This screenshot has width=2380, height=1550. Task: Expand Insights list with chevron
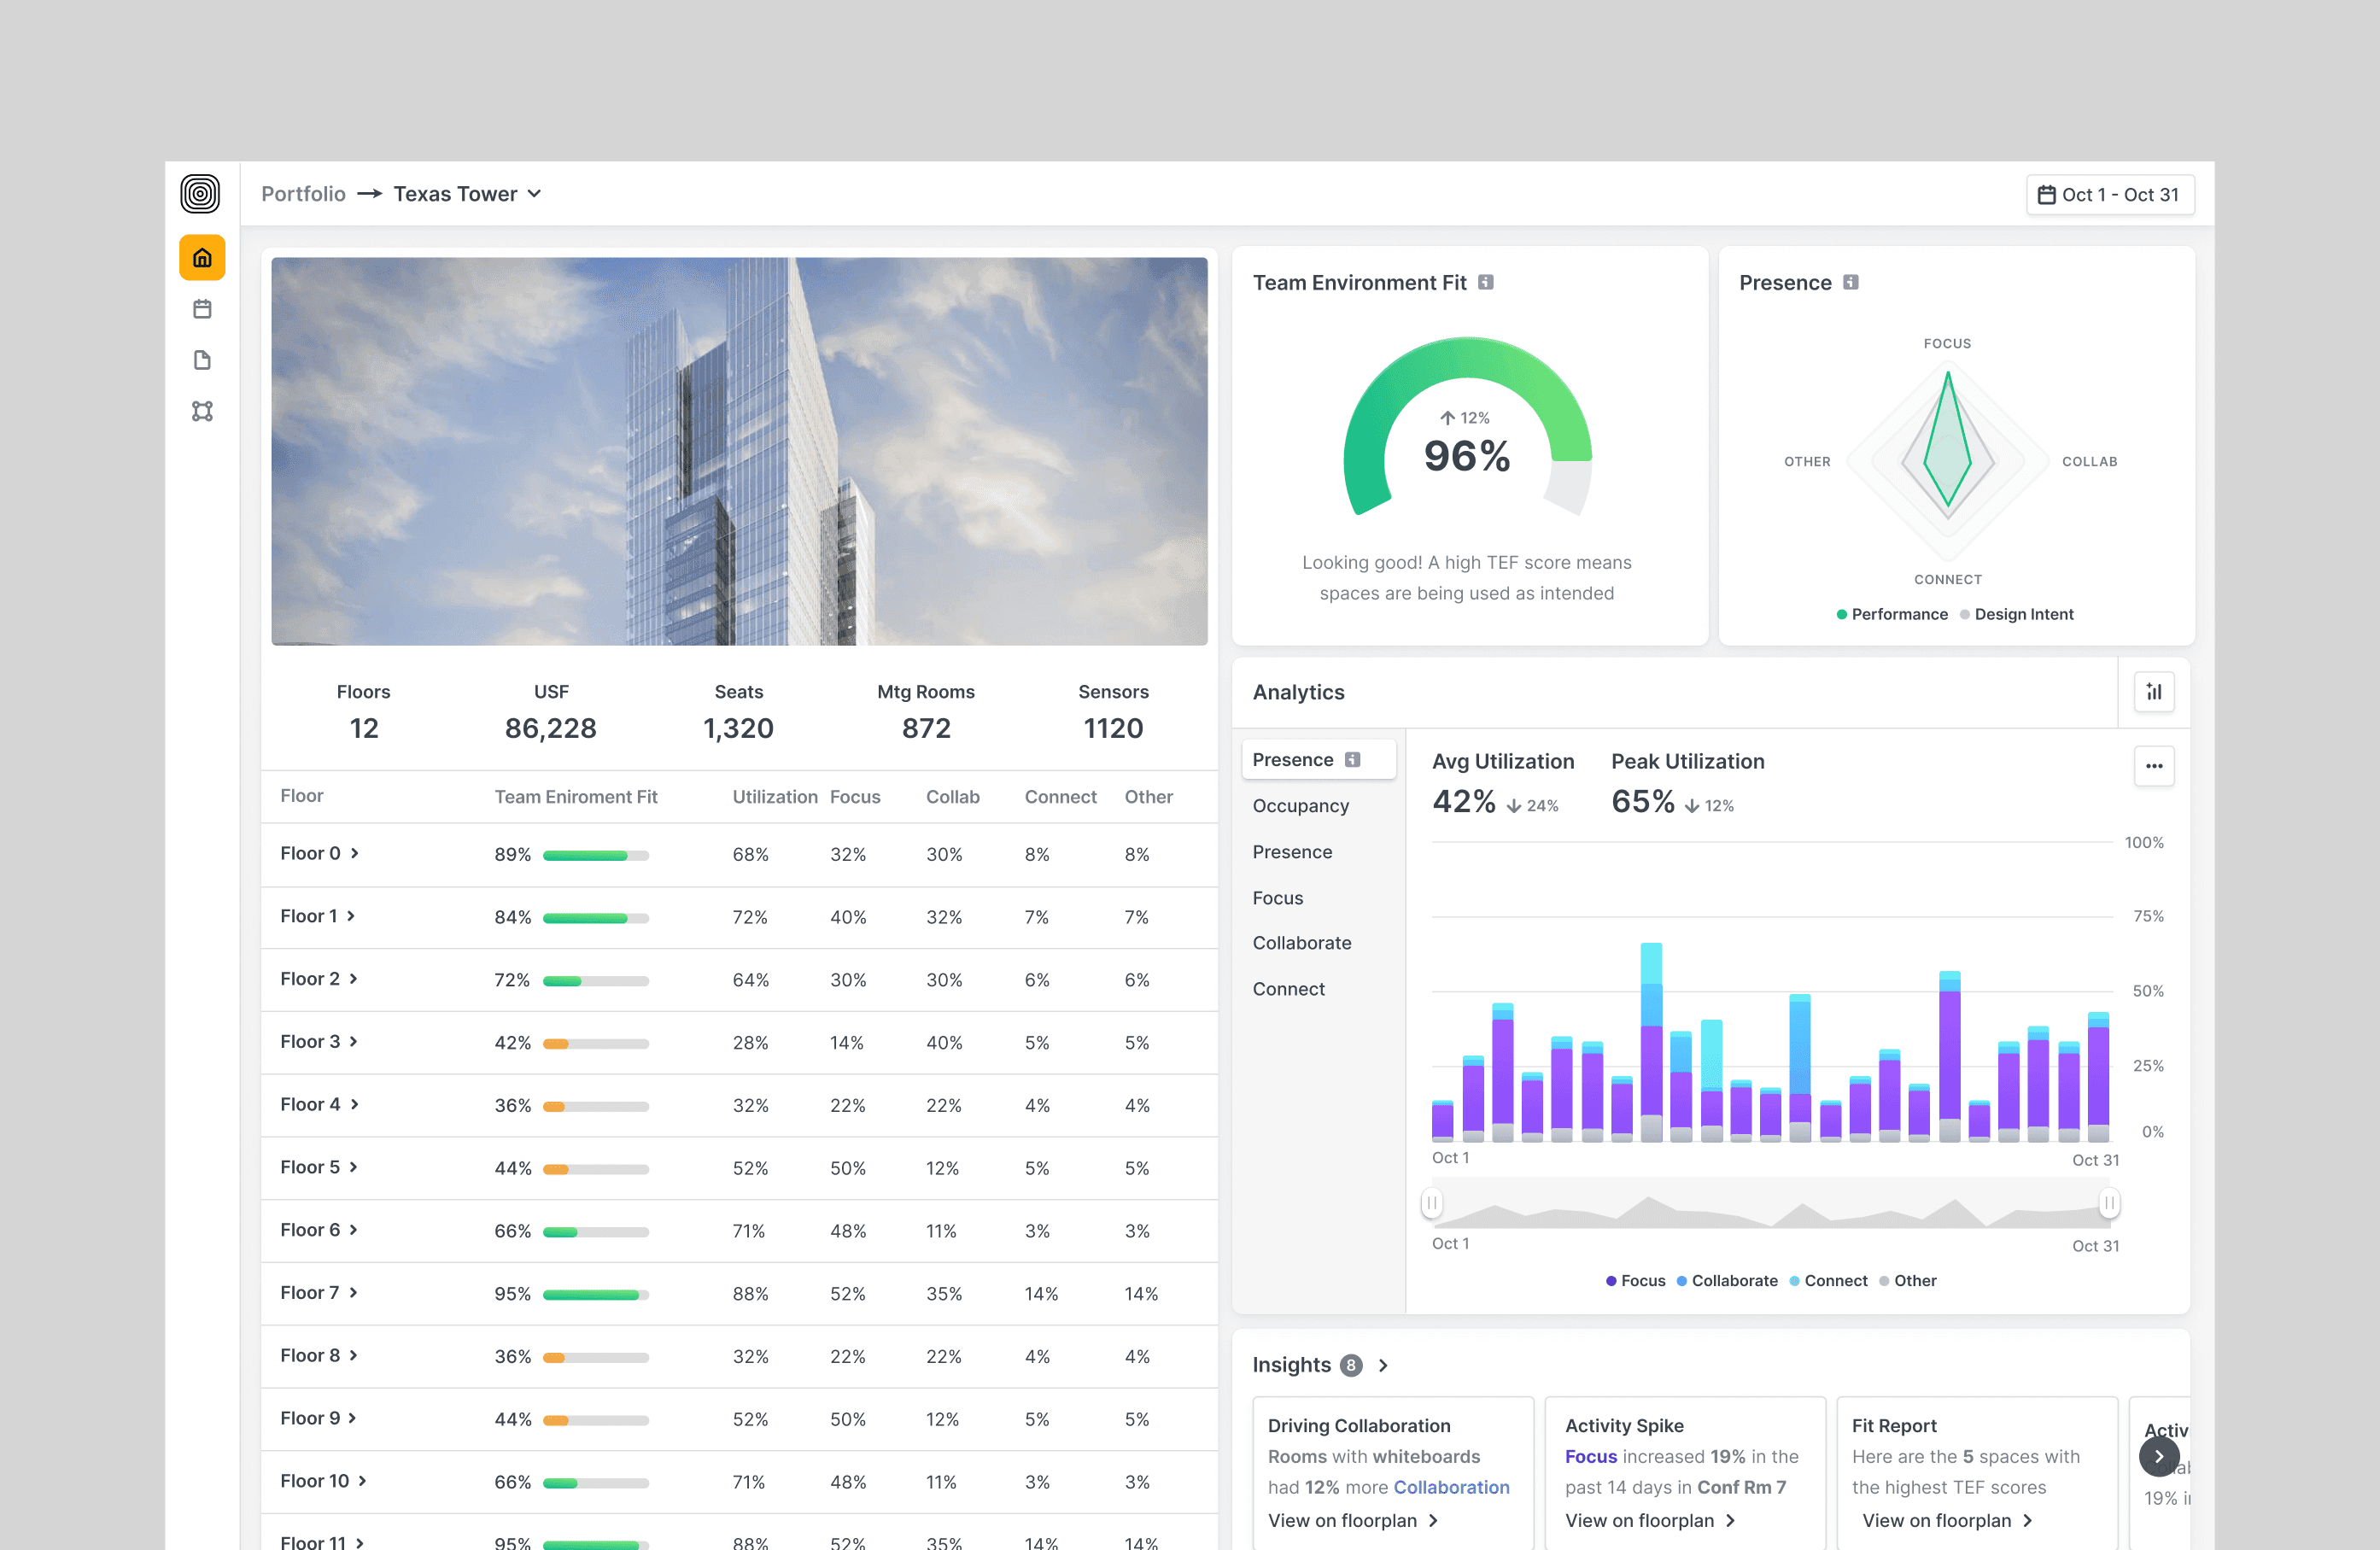[1383, 1365]
